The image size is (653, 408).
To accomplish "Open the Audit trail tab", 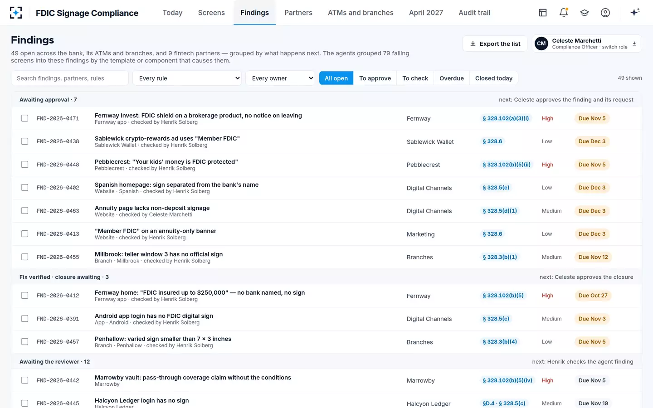I will click(474, 13).
